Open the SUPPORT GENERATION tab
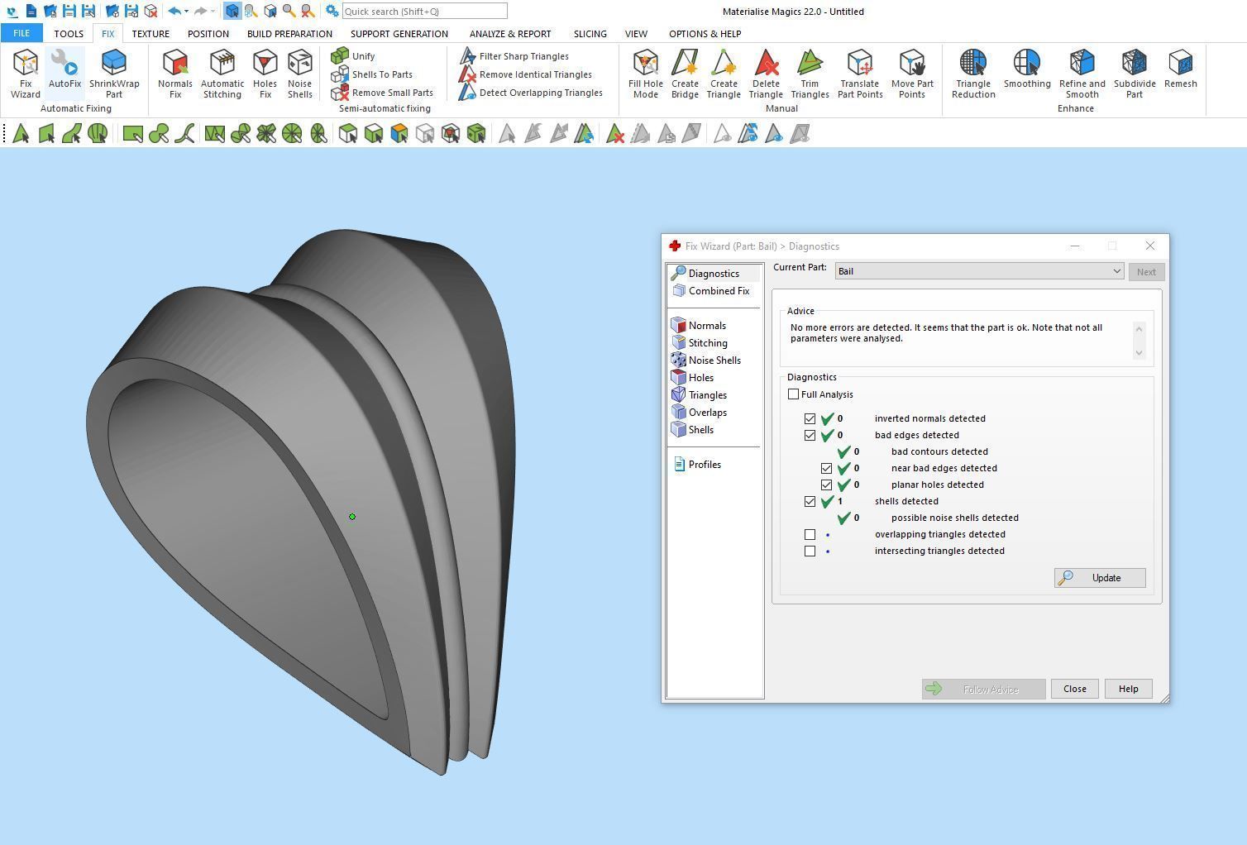This screenshot has width=1247, height=845. tap(399, 34)
